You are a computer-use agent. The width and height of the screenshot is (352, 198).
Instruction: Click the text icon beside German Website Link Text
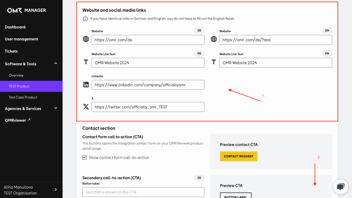click(x=86, y=62)
